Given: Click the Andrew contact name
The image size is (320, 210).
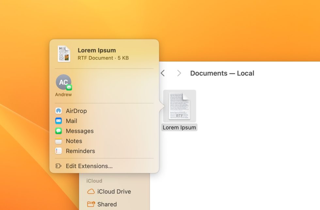Looking at the screenshot, I should click(63, 95).
